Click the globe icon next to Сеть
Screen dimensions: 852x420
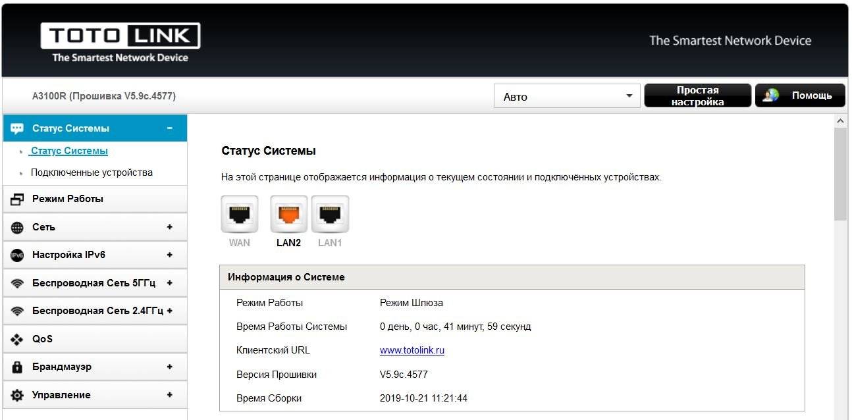(18, 228)
